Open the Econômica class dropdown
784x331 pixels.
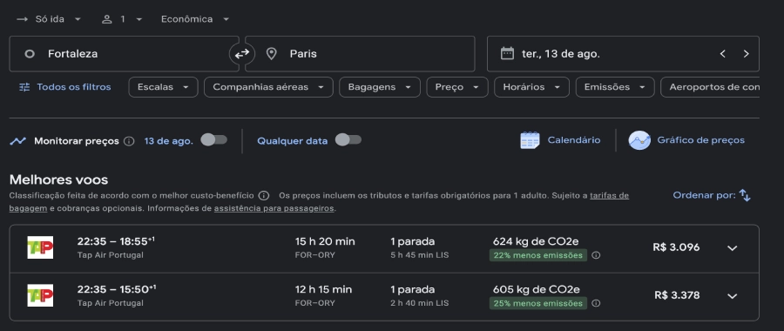click(x=195, y=19)
